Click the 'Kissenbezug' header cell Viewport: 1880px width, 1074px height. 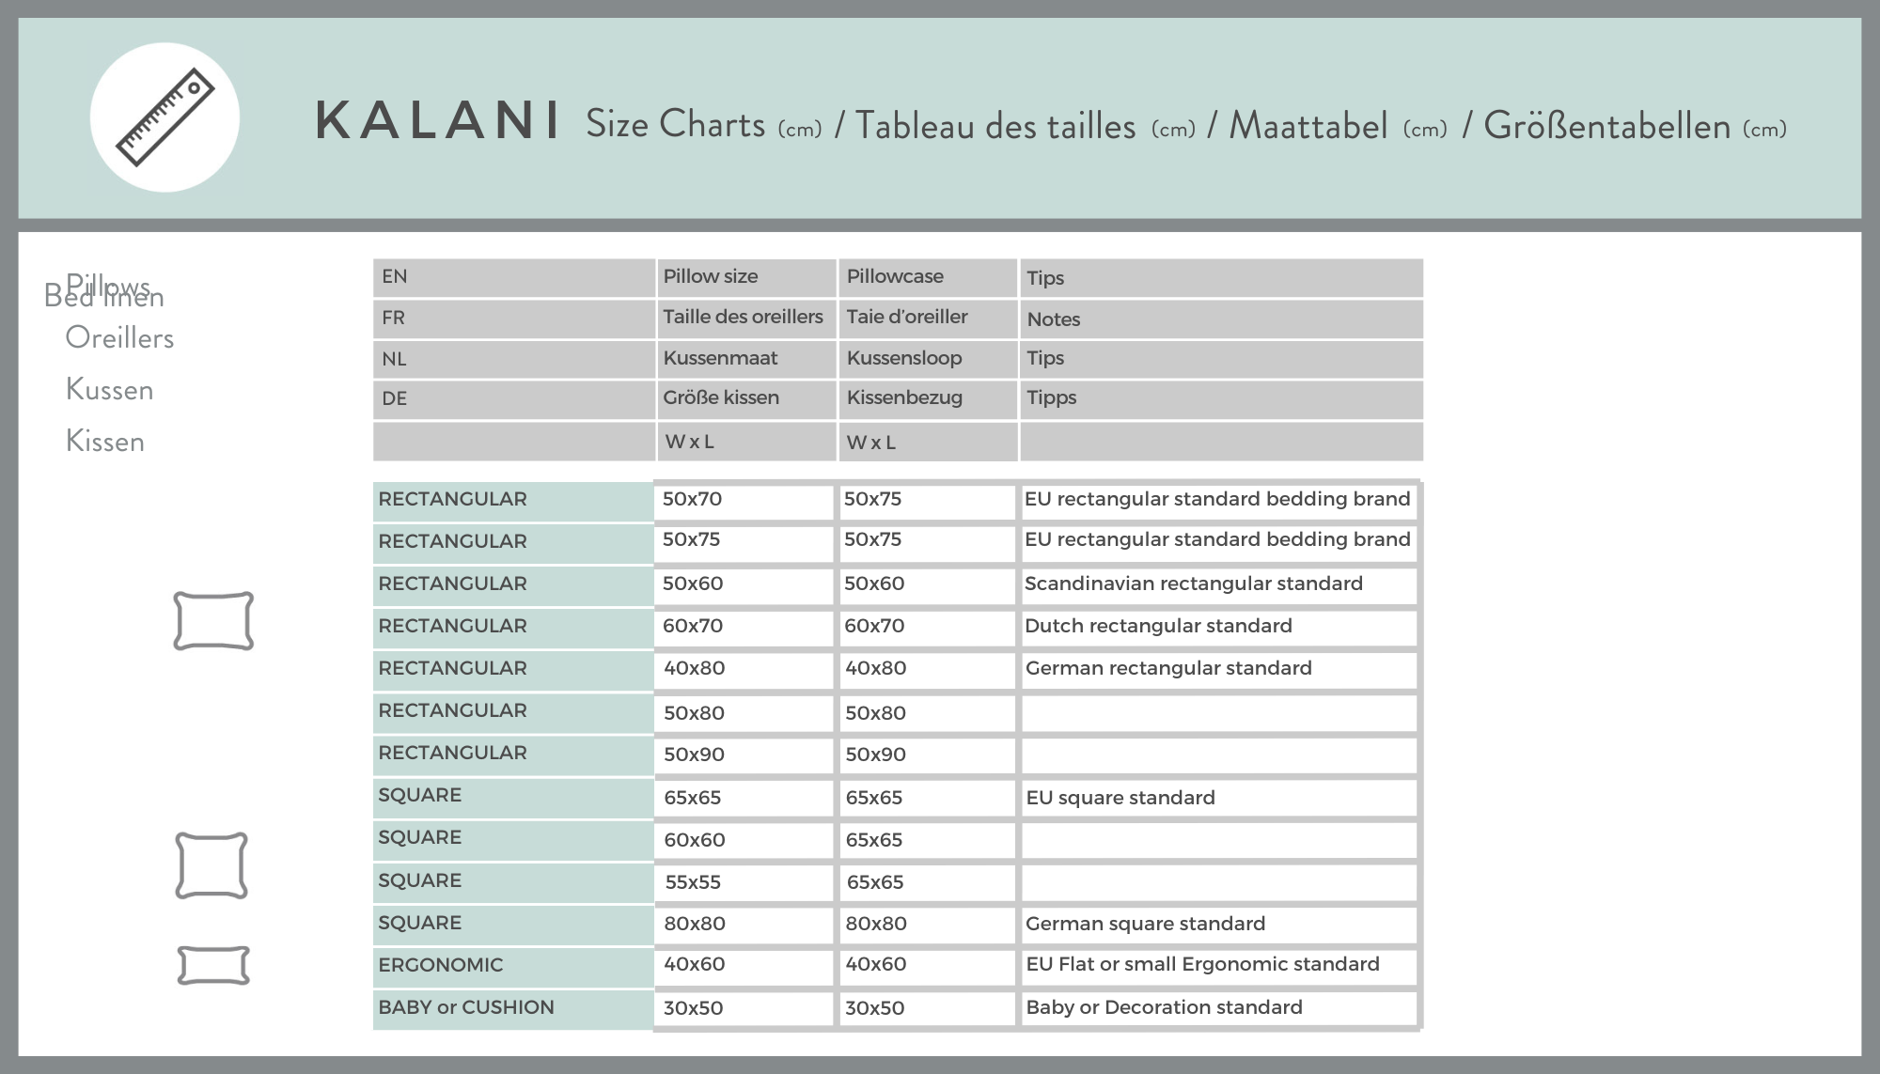[928, 399]
